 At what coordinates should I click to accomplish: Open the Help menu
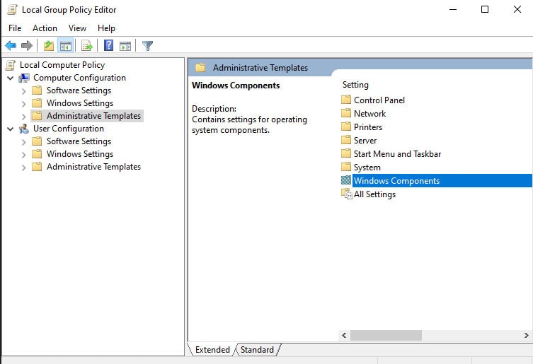(x=106, y=28)
